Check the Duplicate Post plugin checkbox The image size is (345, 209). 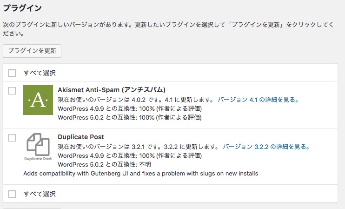tap(12, 138)
